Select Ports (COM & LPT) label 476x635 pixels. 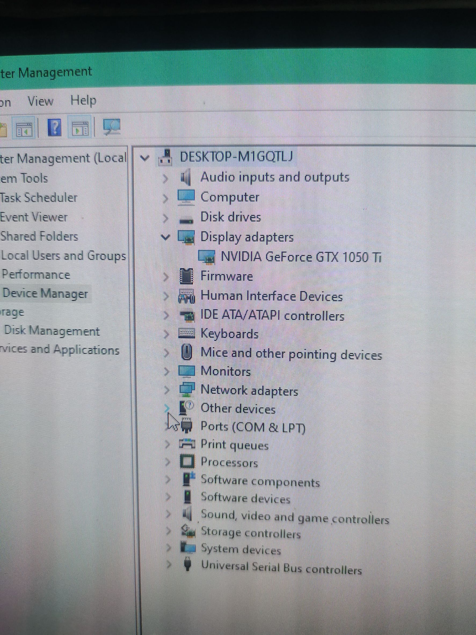pyautogui.click(x=253, y=427)
